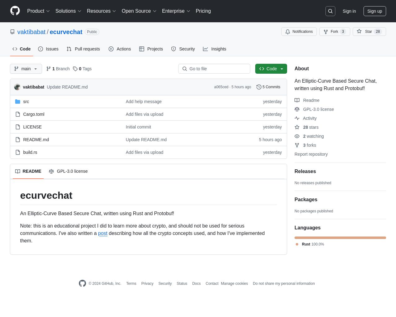Click the file icon next to README.md
This screenshot has width=396, height=317.
pos(18,140)
